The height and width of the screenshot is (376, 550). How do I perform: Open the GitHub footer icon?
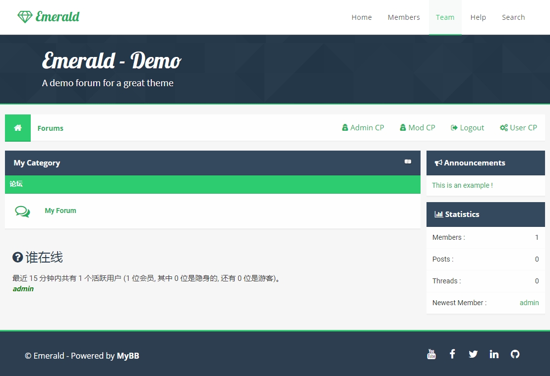click(x=515, y=354)
